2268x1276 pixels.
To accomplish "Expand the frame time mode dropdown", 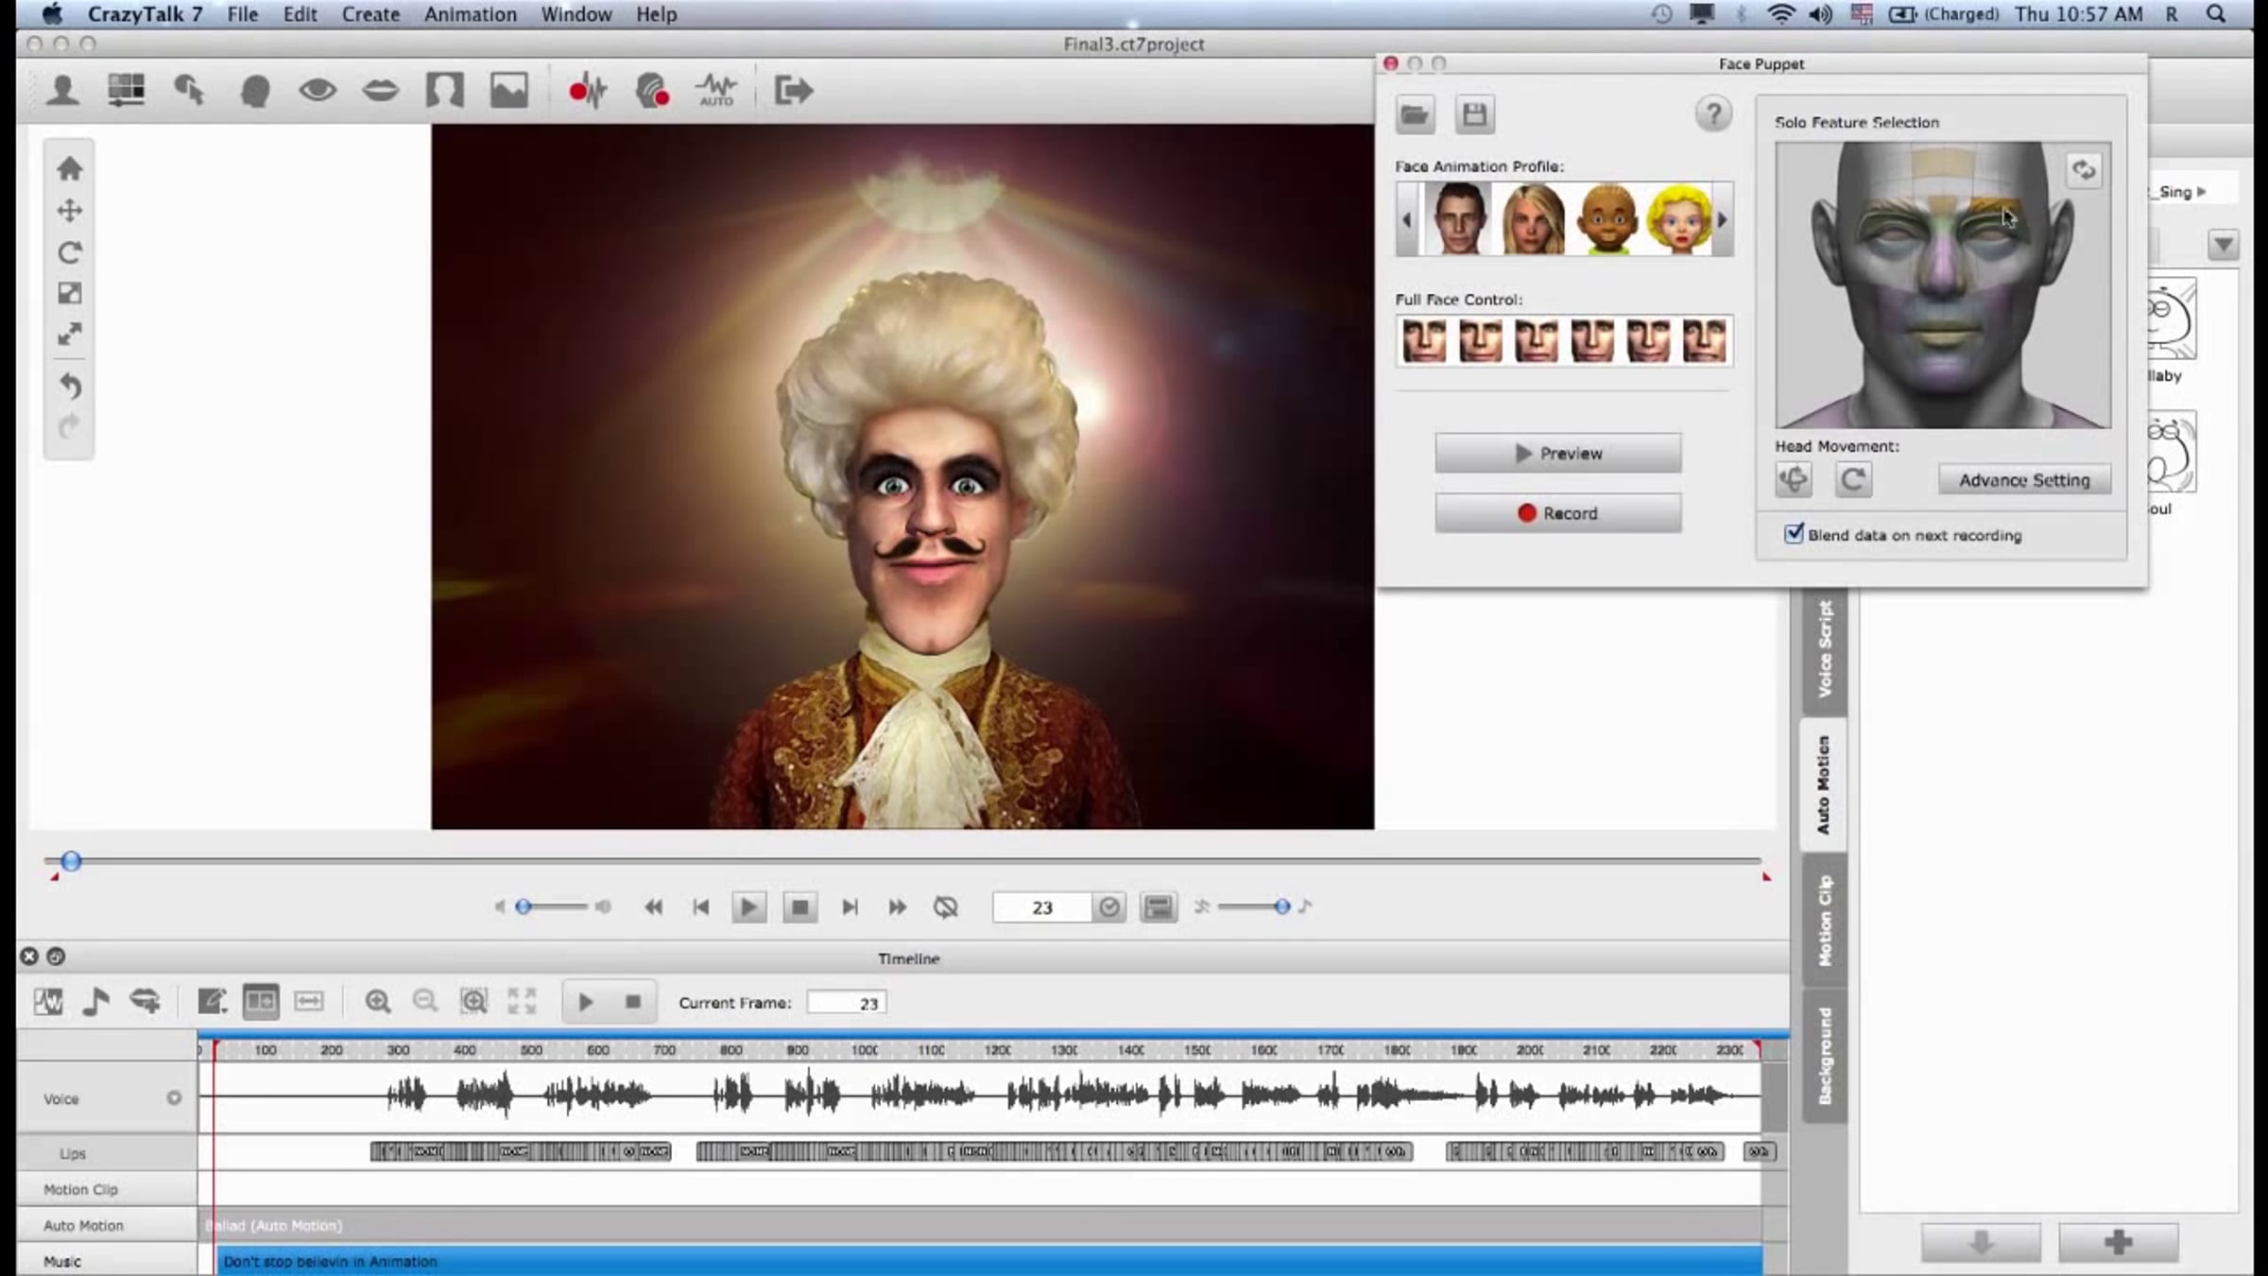I will tap(1108, 907).
